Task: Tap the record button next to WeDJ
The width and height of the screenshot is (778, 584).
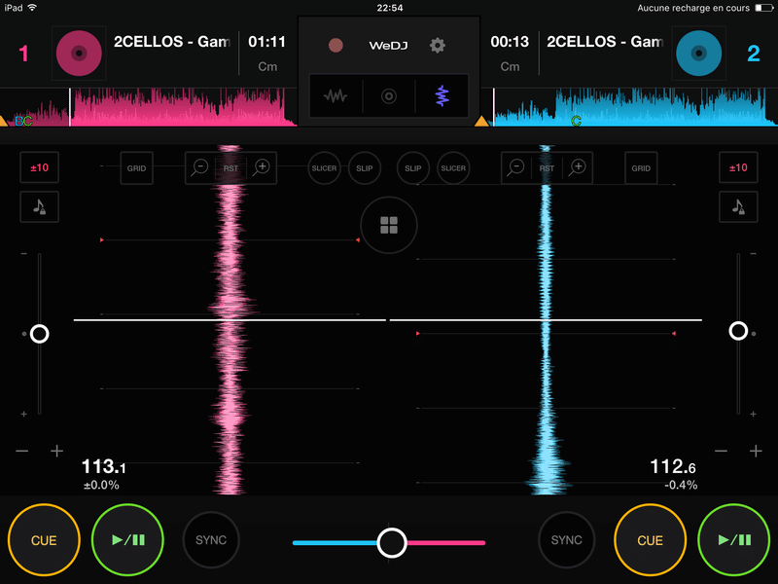Action: tap(336, 46)
